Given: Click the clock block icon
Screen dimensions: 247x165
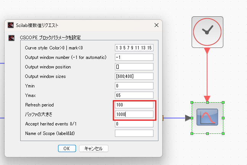Looking at the screenshot, I should pyautogui.click(x=207, y=32).
